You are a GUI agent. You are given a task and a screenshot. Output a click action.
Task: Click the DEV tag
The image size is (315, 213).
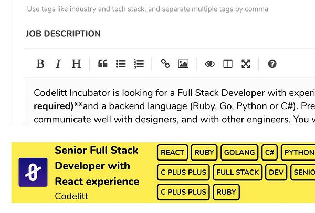click(276, 172)
